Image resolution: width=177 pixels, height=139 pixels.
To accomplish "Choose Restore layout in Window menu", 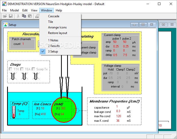I will pyautogui.click(x=60, y=33).
